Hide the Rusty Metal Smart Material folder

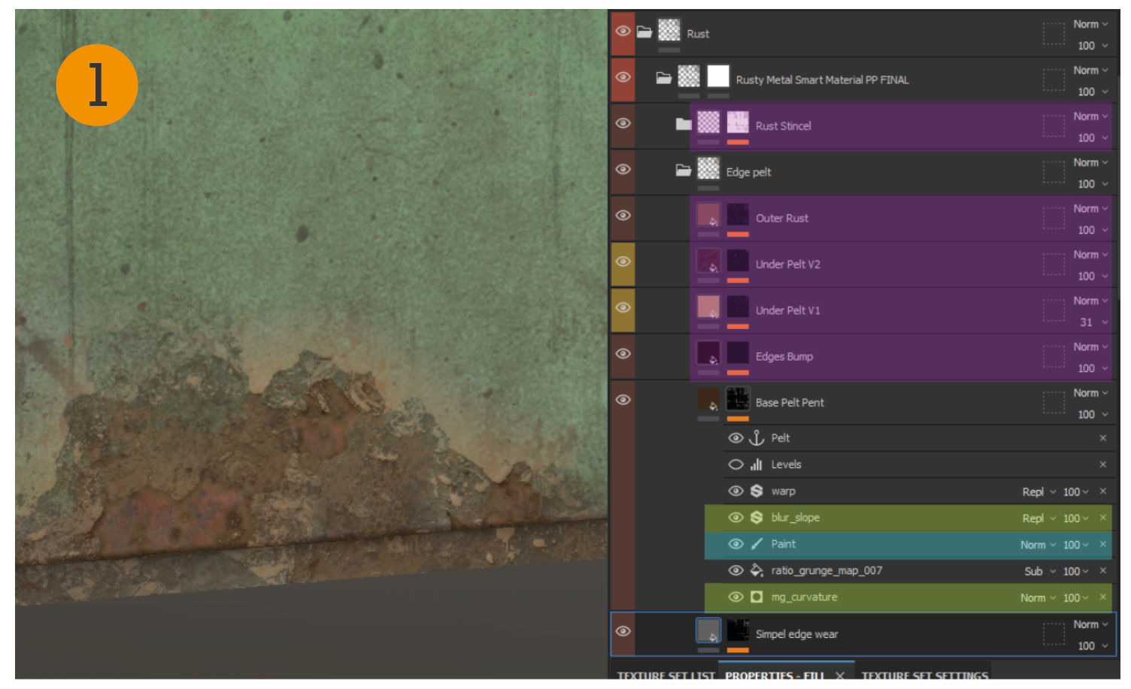[x=623, y=77]
